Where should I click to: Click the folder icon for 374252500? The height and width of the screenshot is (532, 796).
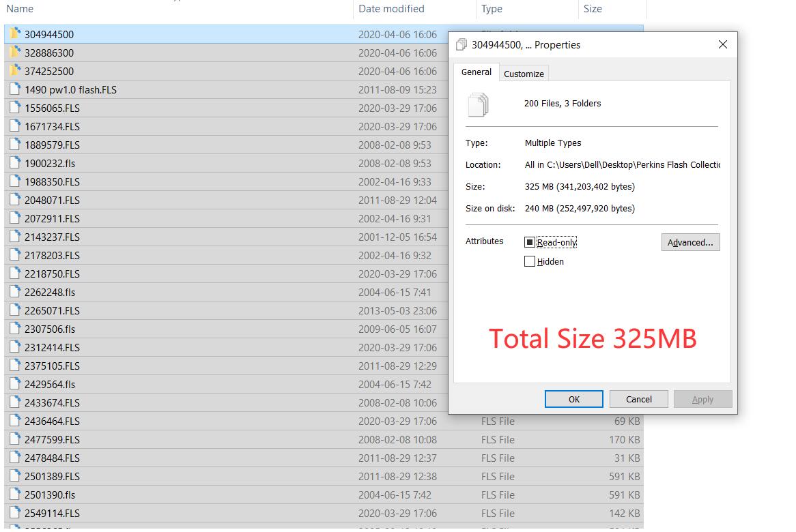click(15, 71)
